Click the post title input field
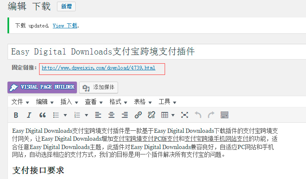306x179 pixels. pyautogui.click(x=157, y=52)
